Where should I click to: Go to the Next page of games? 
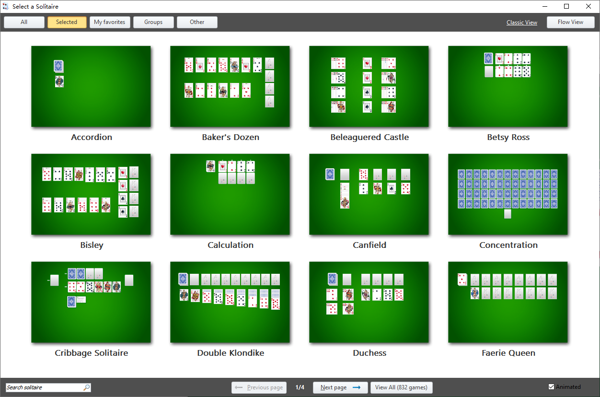(x=340, y=387)
